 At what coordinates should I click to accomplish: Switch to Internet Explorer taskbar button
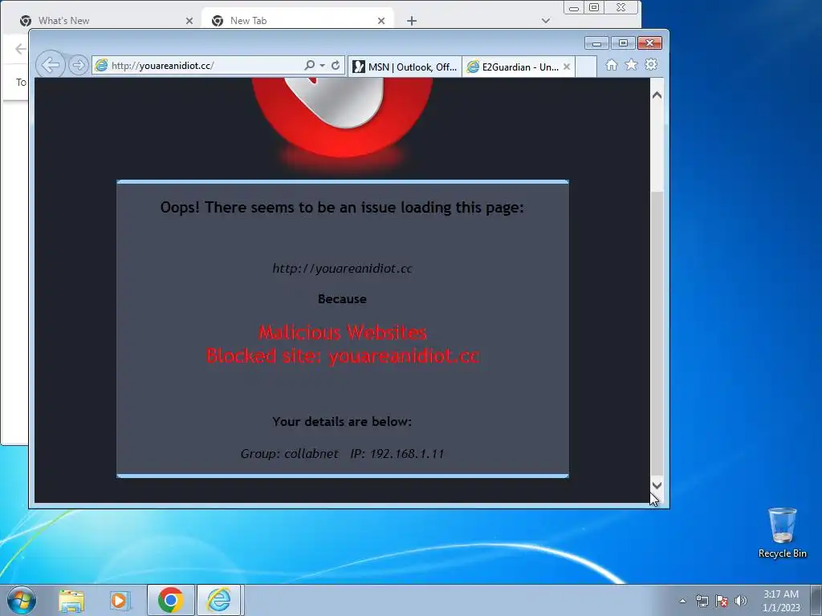(219, 600)
